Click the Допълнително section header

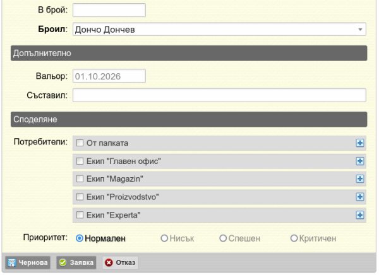tap(189, 53)
